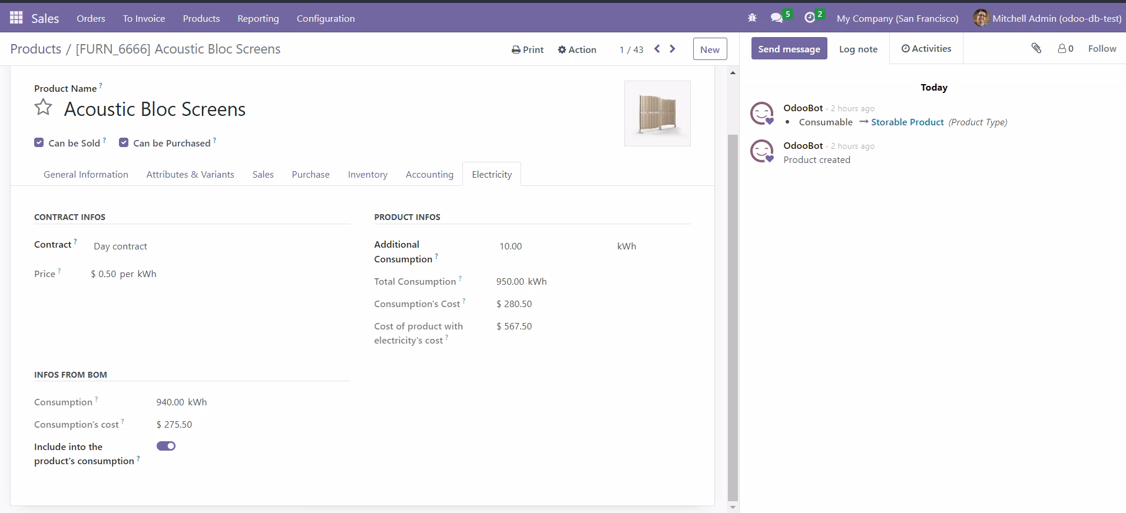This screenshot has height=513, width=1126.
Task: Open the To Invoice menu
Action: pyautogui.click(x=144, y=18)
